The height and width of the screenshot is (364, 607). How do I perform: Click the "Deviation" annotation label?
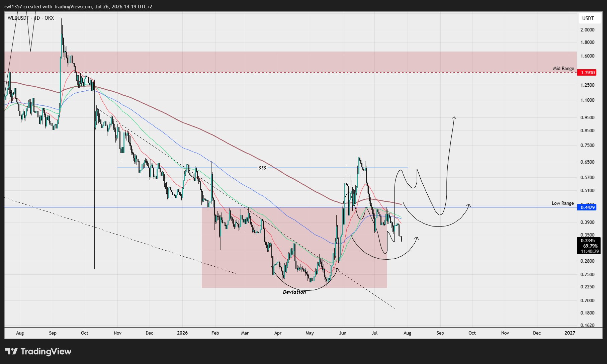294,292
